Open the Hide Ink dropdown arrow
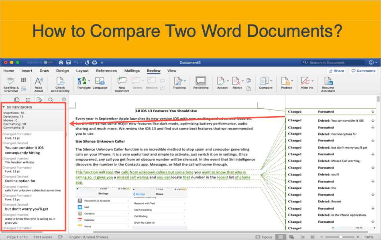 (x=312, y=81)
